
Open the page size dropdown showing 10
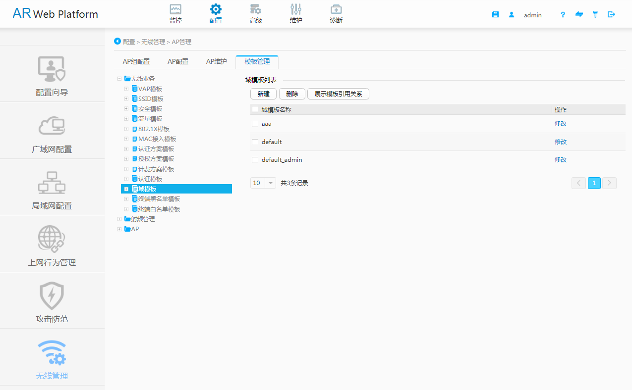(263, 183)
